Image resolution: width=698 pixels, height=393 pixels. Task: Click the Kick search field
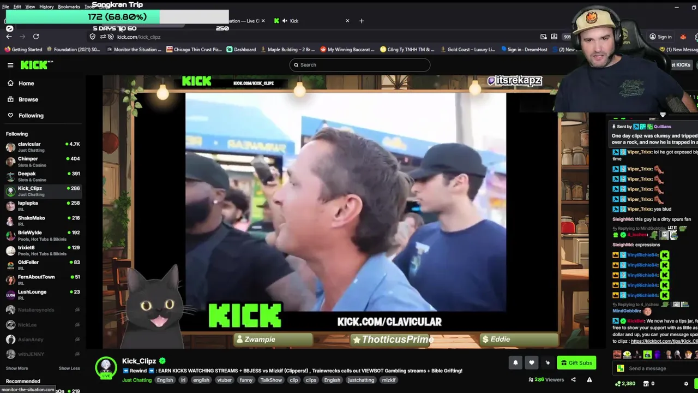tap(360, 65)
